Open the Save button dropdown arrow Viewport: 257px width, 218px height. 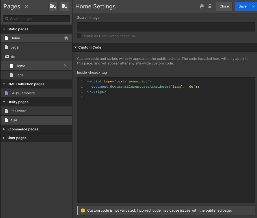coord(253,6)
